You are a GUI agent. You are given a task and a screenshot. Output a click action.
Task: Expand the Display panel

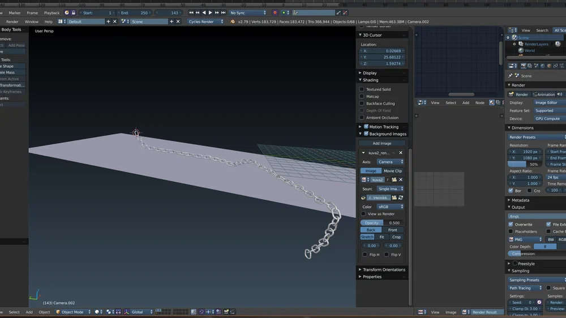click(360, 73)
